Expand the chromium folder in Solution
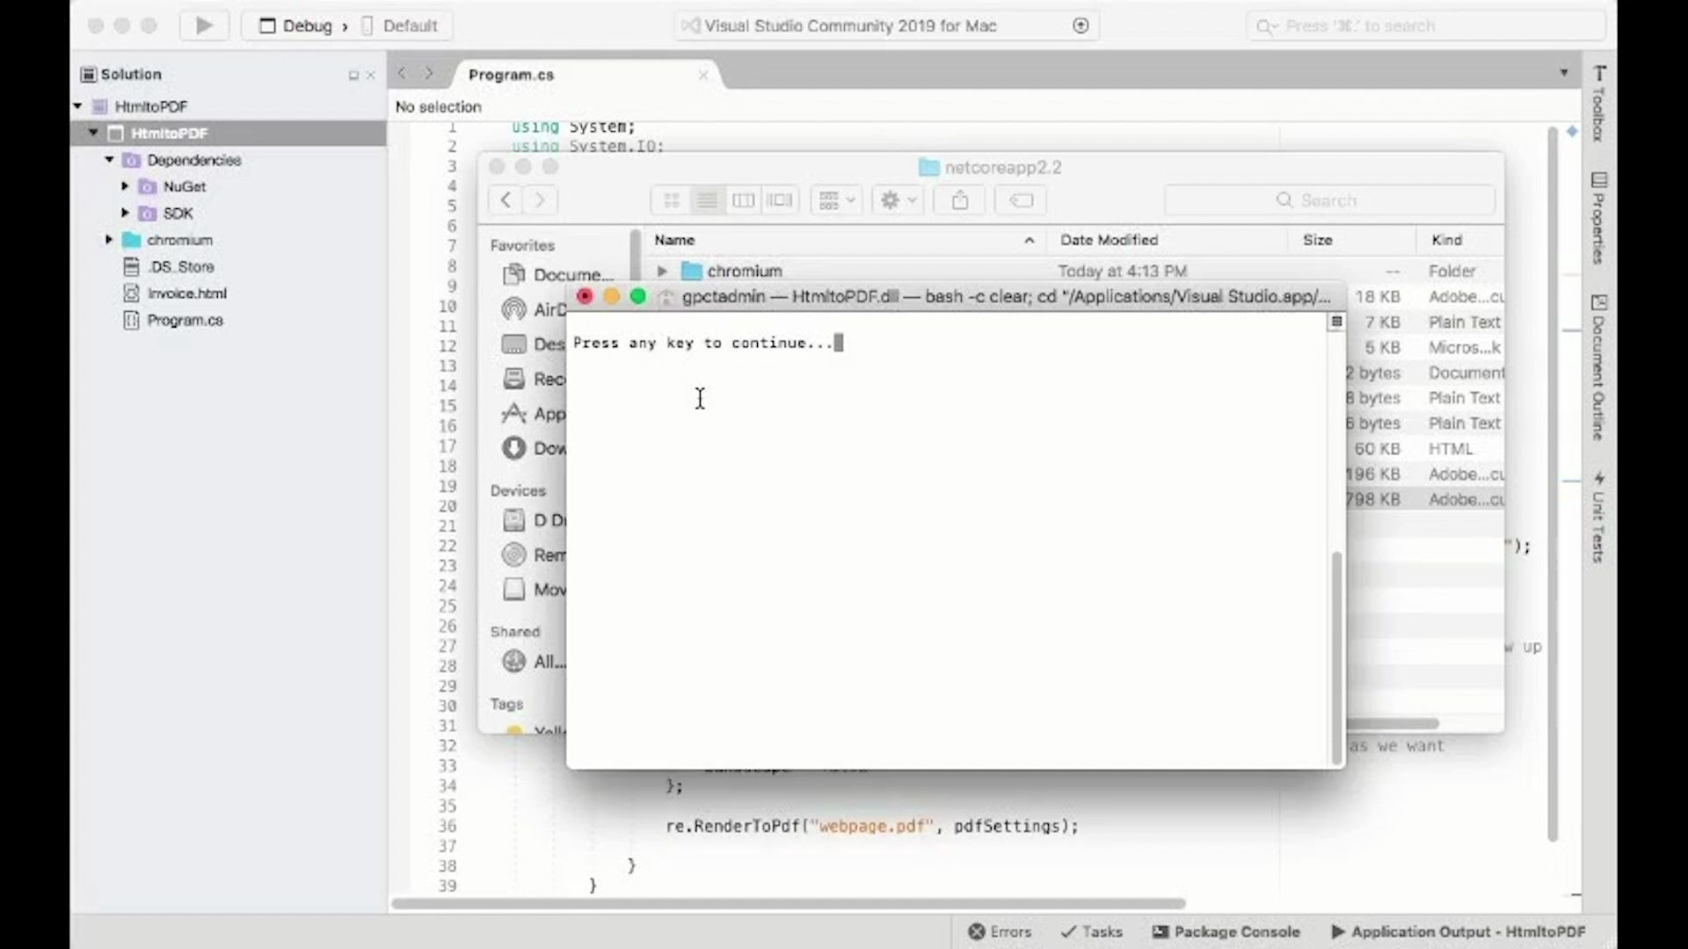 pos(109,240)
